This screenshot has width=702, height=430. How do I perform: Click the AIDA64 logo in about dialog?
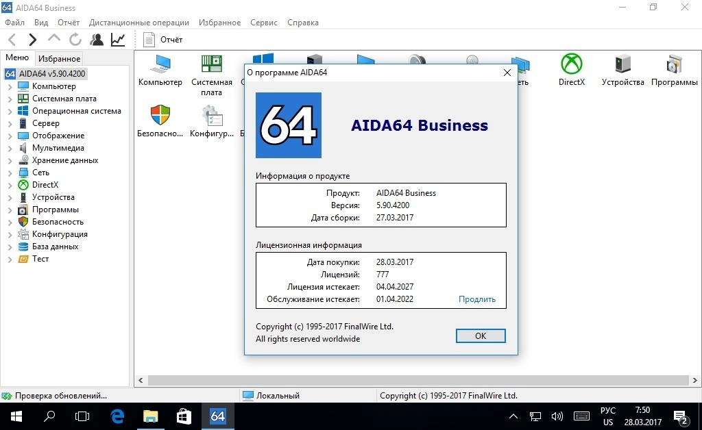point(289,125)
